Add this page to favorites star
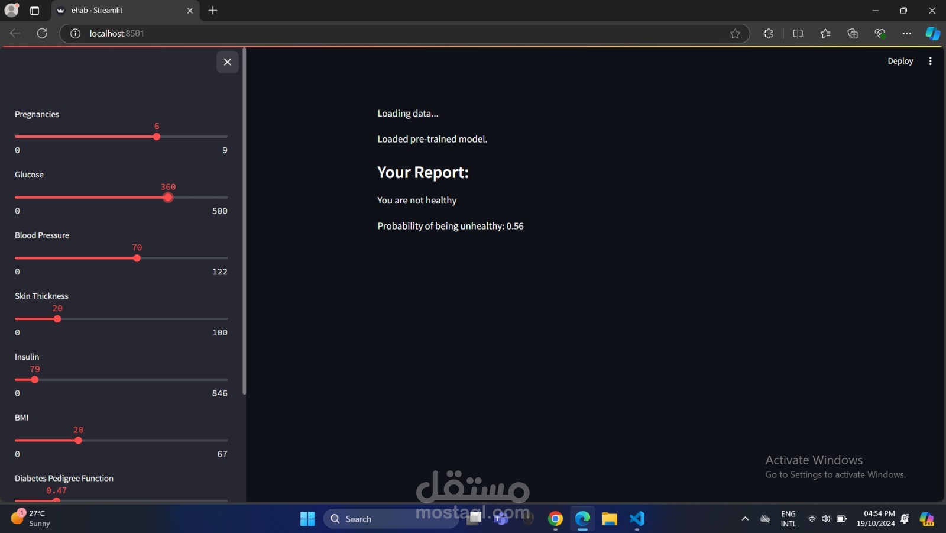946x533 pixels. click(x=735, y=34)
